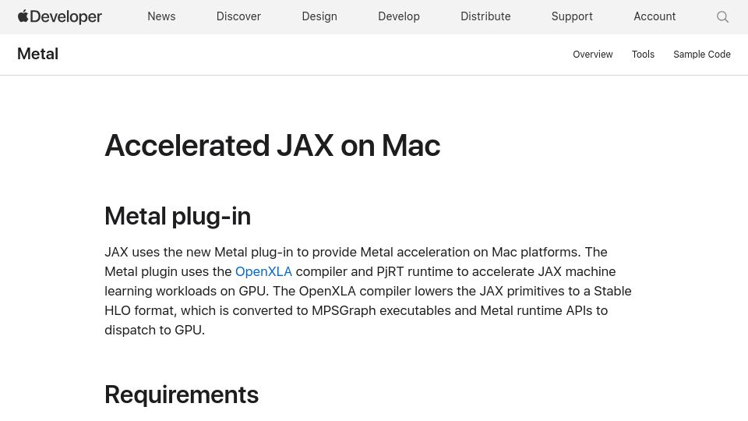Switch to the Overview tab
The height and width of the screenshot is (421, 748).
(592, 55)
